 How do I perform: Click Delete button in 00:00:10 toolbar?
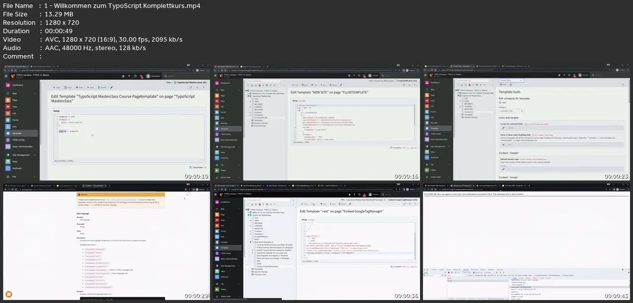tap(102, 87)
